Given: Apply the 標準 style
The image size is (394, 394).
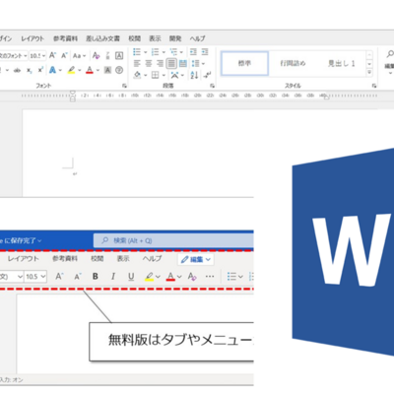Looking at the screenshot, I should [x=245, y=63].
